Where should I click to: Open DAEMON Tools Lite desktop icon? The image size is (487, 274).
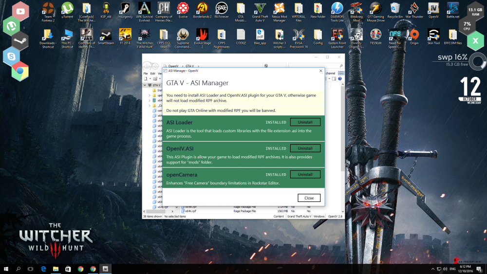337,13
